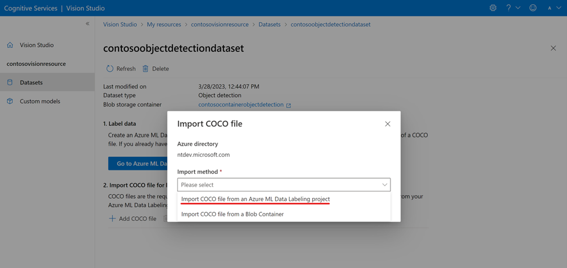Click the Dataset type label

pos(119,95)
